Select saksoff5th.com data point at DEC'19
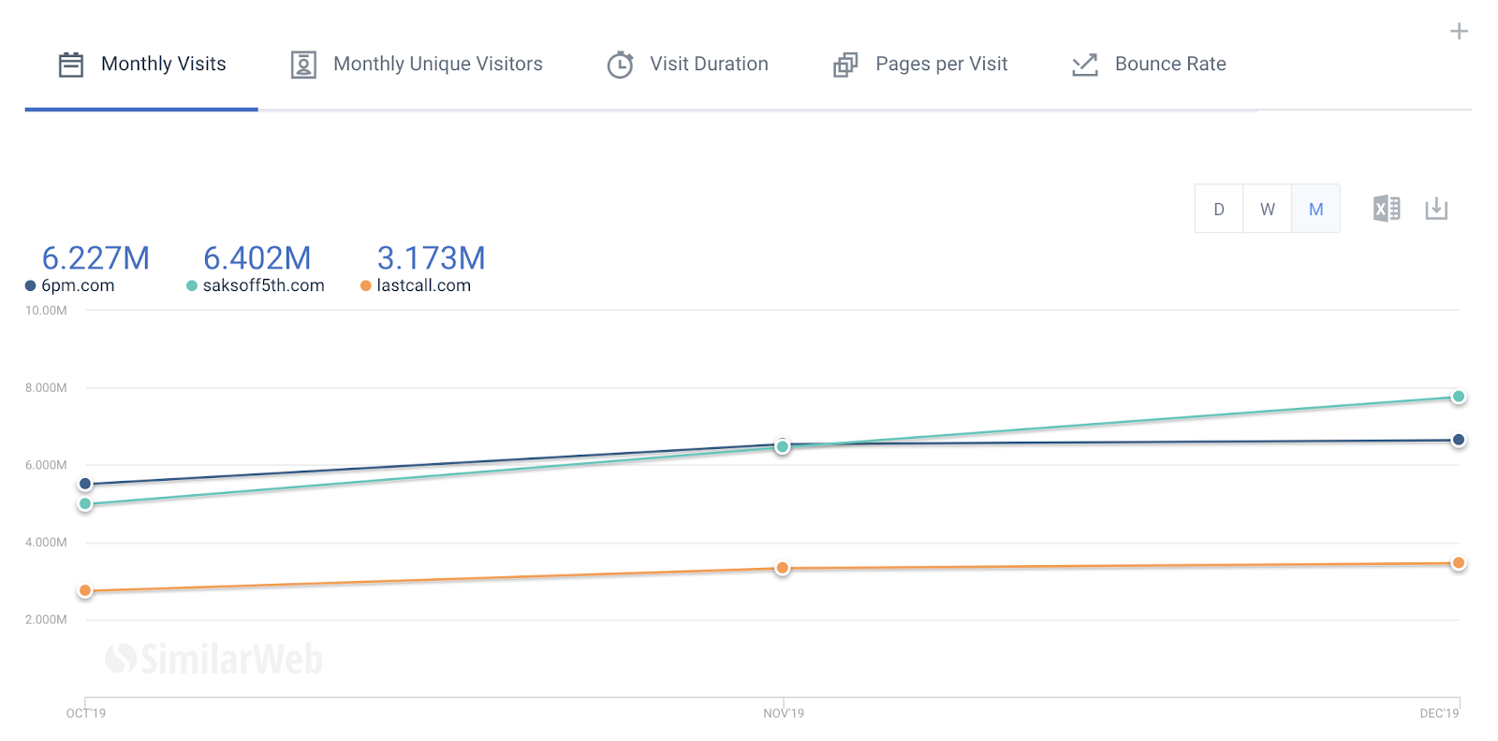 (1459, 397)
